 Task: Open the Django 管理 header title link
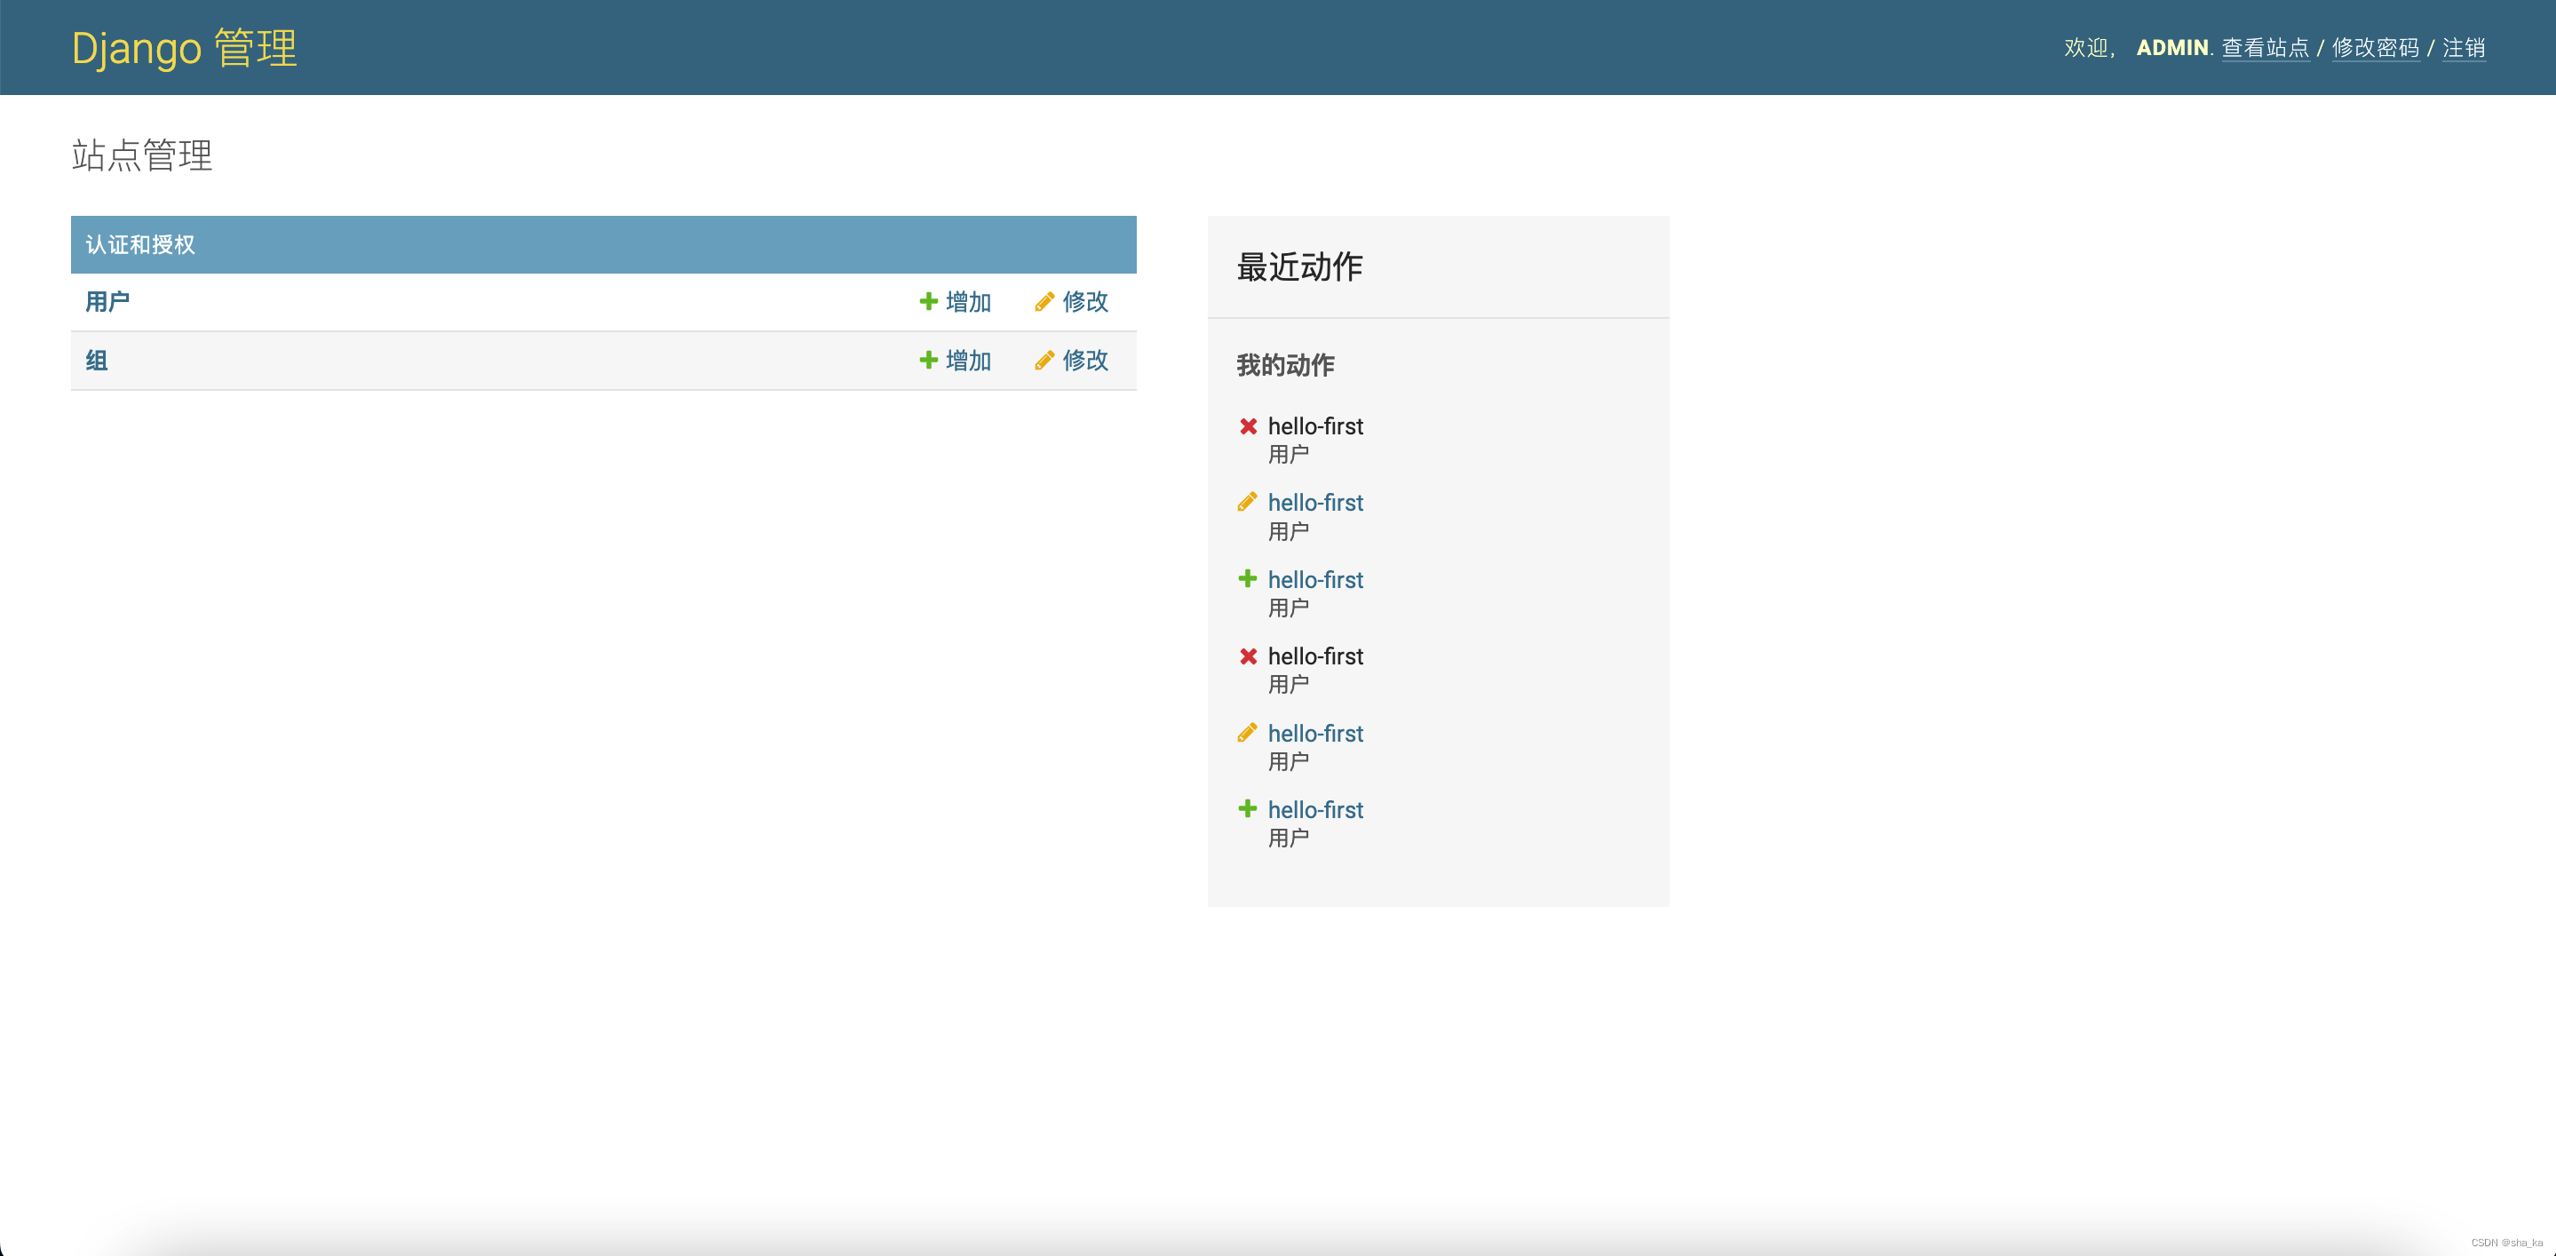[185, 48]
